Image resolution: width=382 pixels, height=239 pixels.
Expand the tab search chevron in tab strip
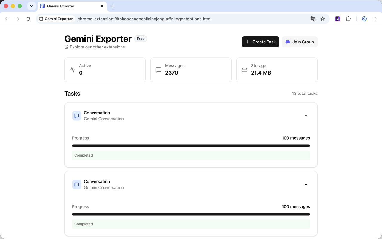(32, 6)
